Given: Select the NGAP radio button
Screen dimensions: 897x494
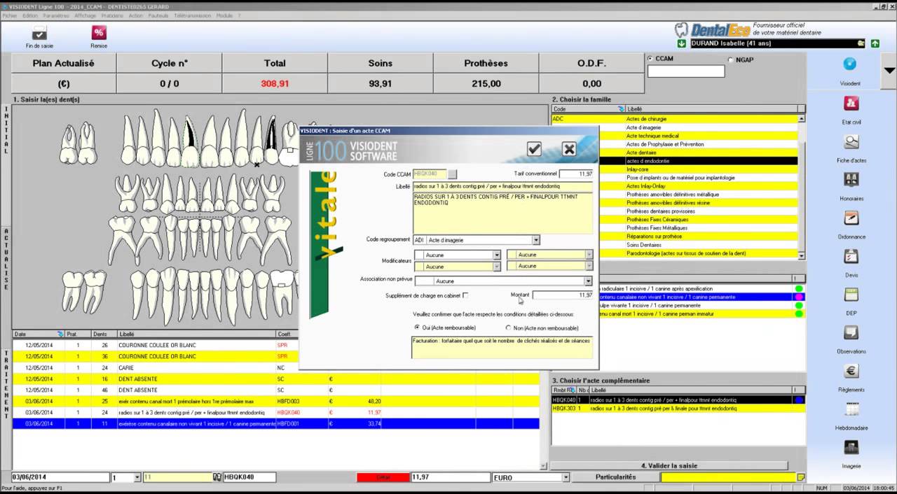Looking at the screenshot, I should click(x=731, y=60).
